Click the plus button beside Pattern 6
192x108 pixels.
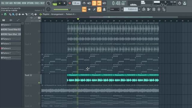click(x=139, y=9)
